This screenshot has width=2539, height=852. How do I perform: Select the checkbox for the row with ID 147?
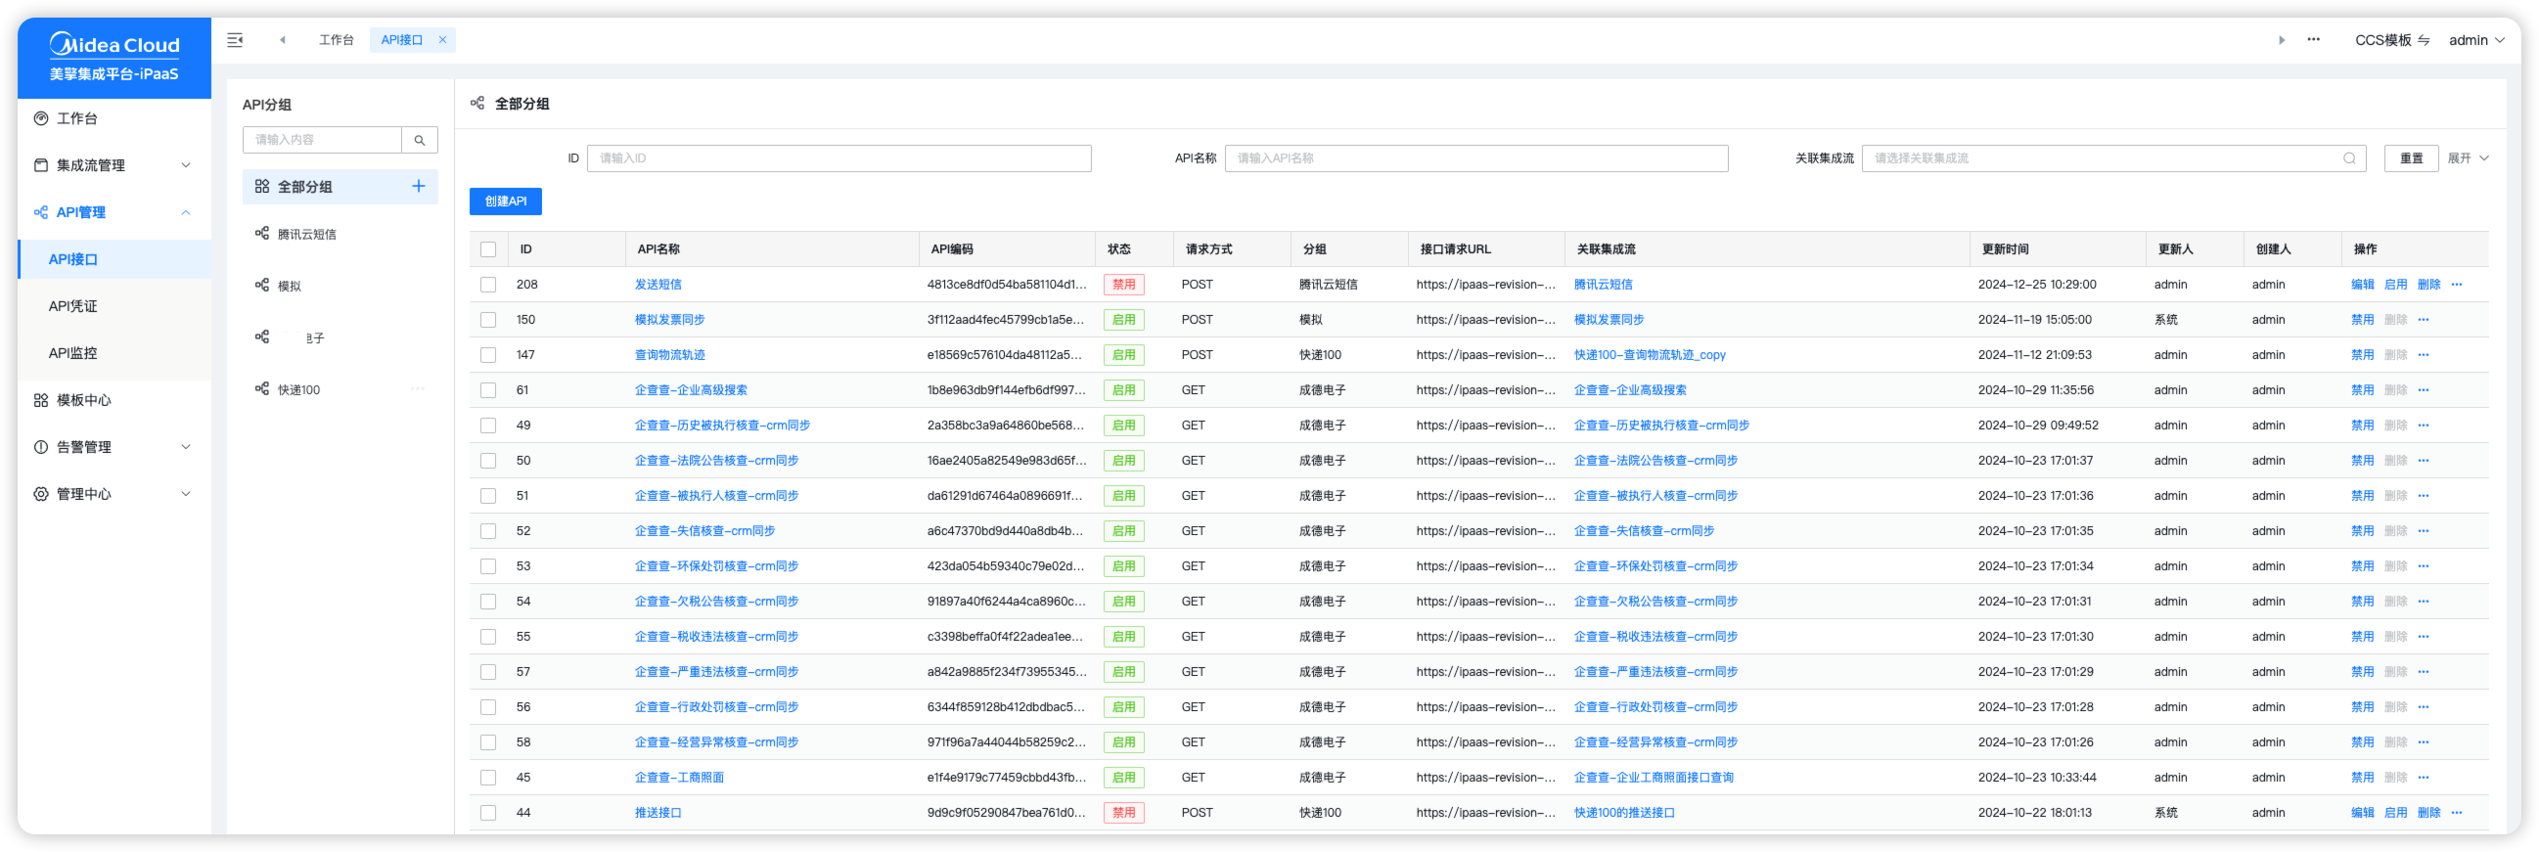(488, 354)
